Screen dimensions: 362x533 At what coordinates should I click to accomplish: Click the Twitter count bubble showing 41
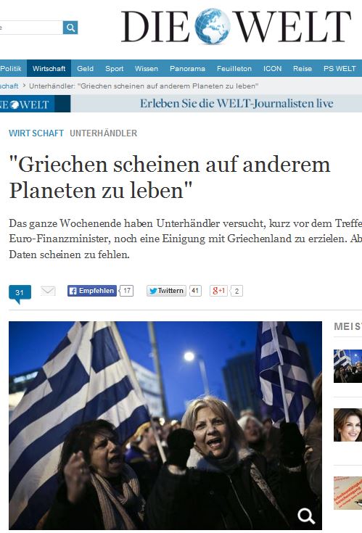pos(195,291)
